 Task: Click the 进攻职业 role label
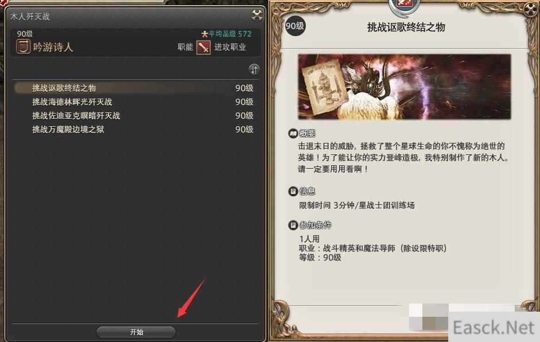point(230,47)
